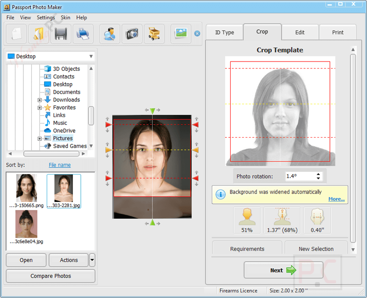Click the 0.40" eye distance icon
This screenshot has height=298, width=367.
pos(317,220)
